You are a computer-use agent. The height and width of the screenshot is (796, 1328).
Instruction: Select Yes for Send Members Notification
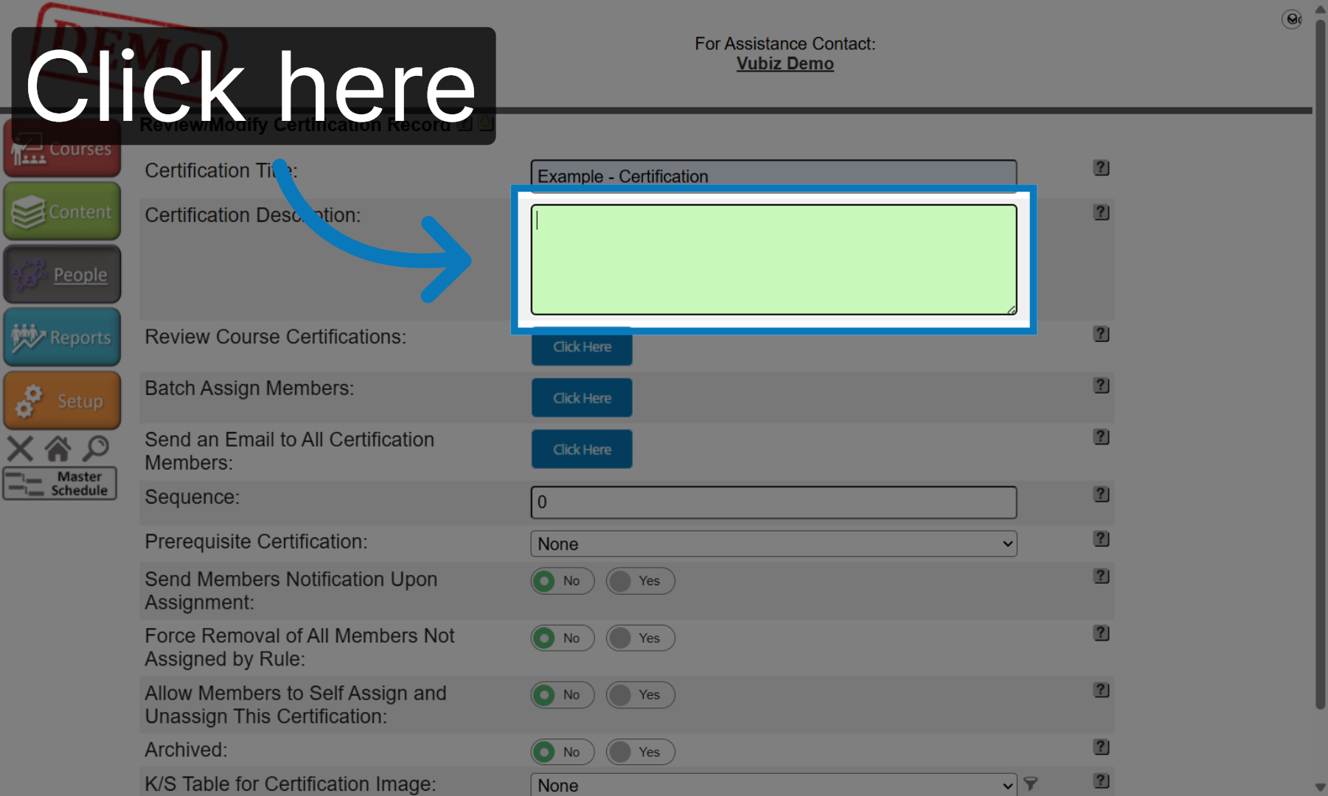tap(640, 581)
